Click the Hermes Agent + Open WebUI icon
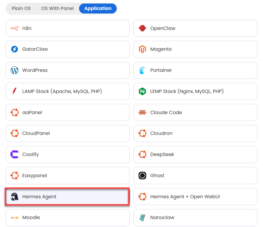The width and height of the screenshot is (263, 227). [143, 196]
